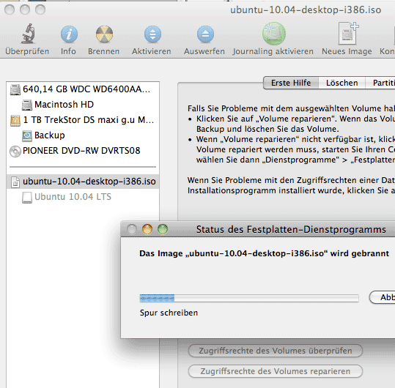
Task: Select ubuntu-10.04-desktop-i386.iso image in sidebar
Action: [83, 182]
